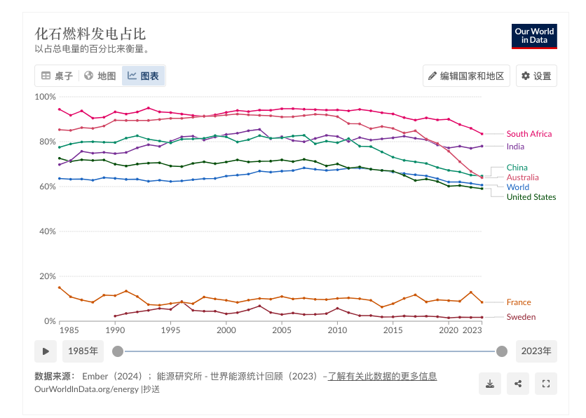Select the Sweden legend label
This screenshot has width=586, height=418.
(x=521, y=317)
